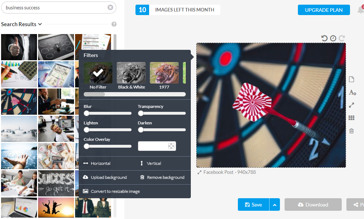The width and height of the screenshot is (364, 219).
Task: Apply the Black & White filter
Action: click(131, 76)
